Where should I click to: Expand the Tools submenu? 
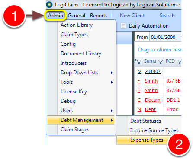(81, 82)
